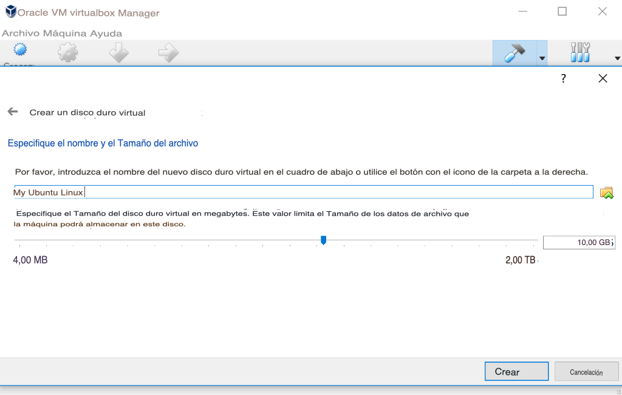Click the dialog help question mark
The image size is (622, 395).
(563, 78)
